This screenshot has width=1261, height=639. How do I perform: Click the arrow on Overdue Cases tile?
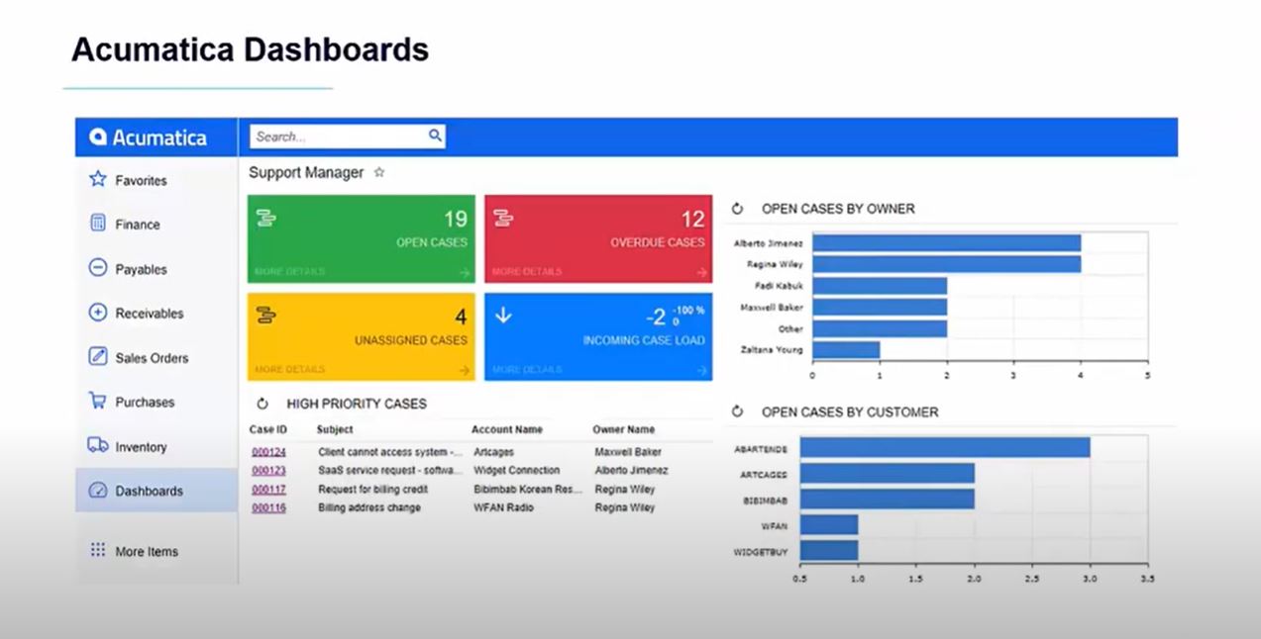click(x=702, y=272)
